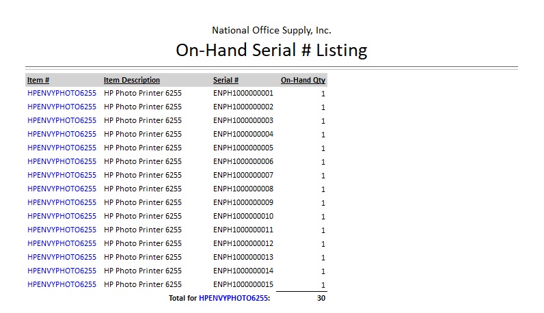Click the On-Hand Serial # Listing title

click(271, 50)
